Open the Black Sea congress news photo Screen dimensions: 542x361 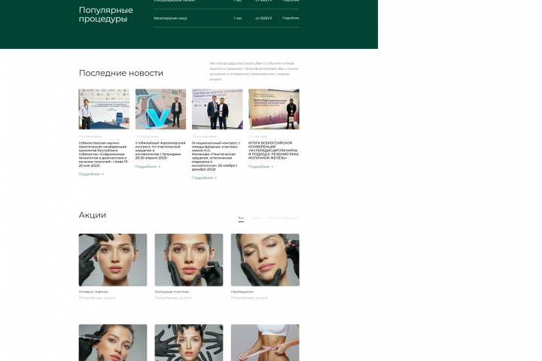click(x=161, y=109)
